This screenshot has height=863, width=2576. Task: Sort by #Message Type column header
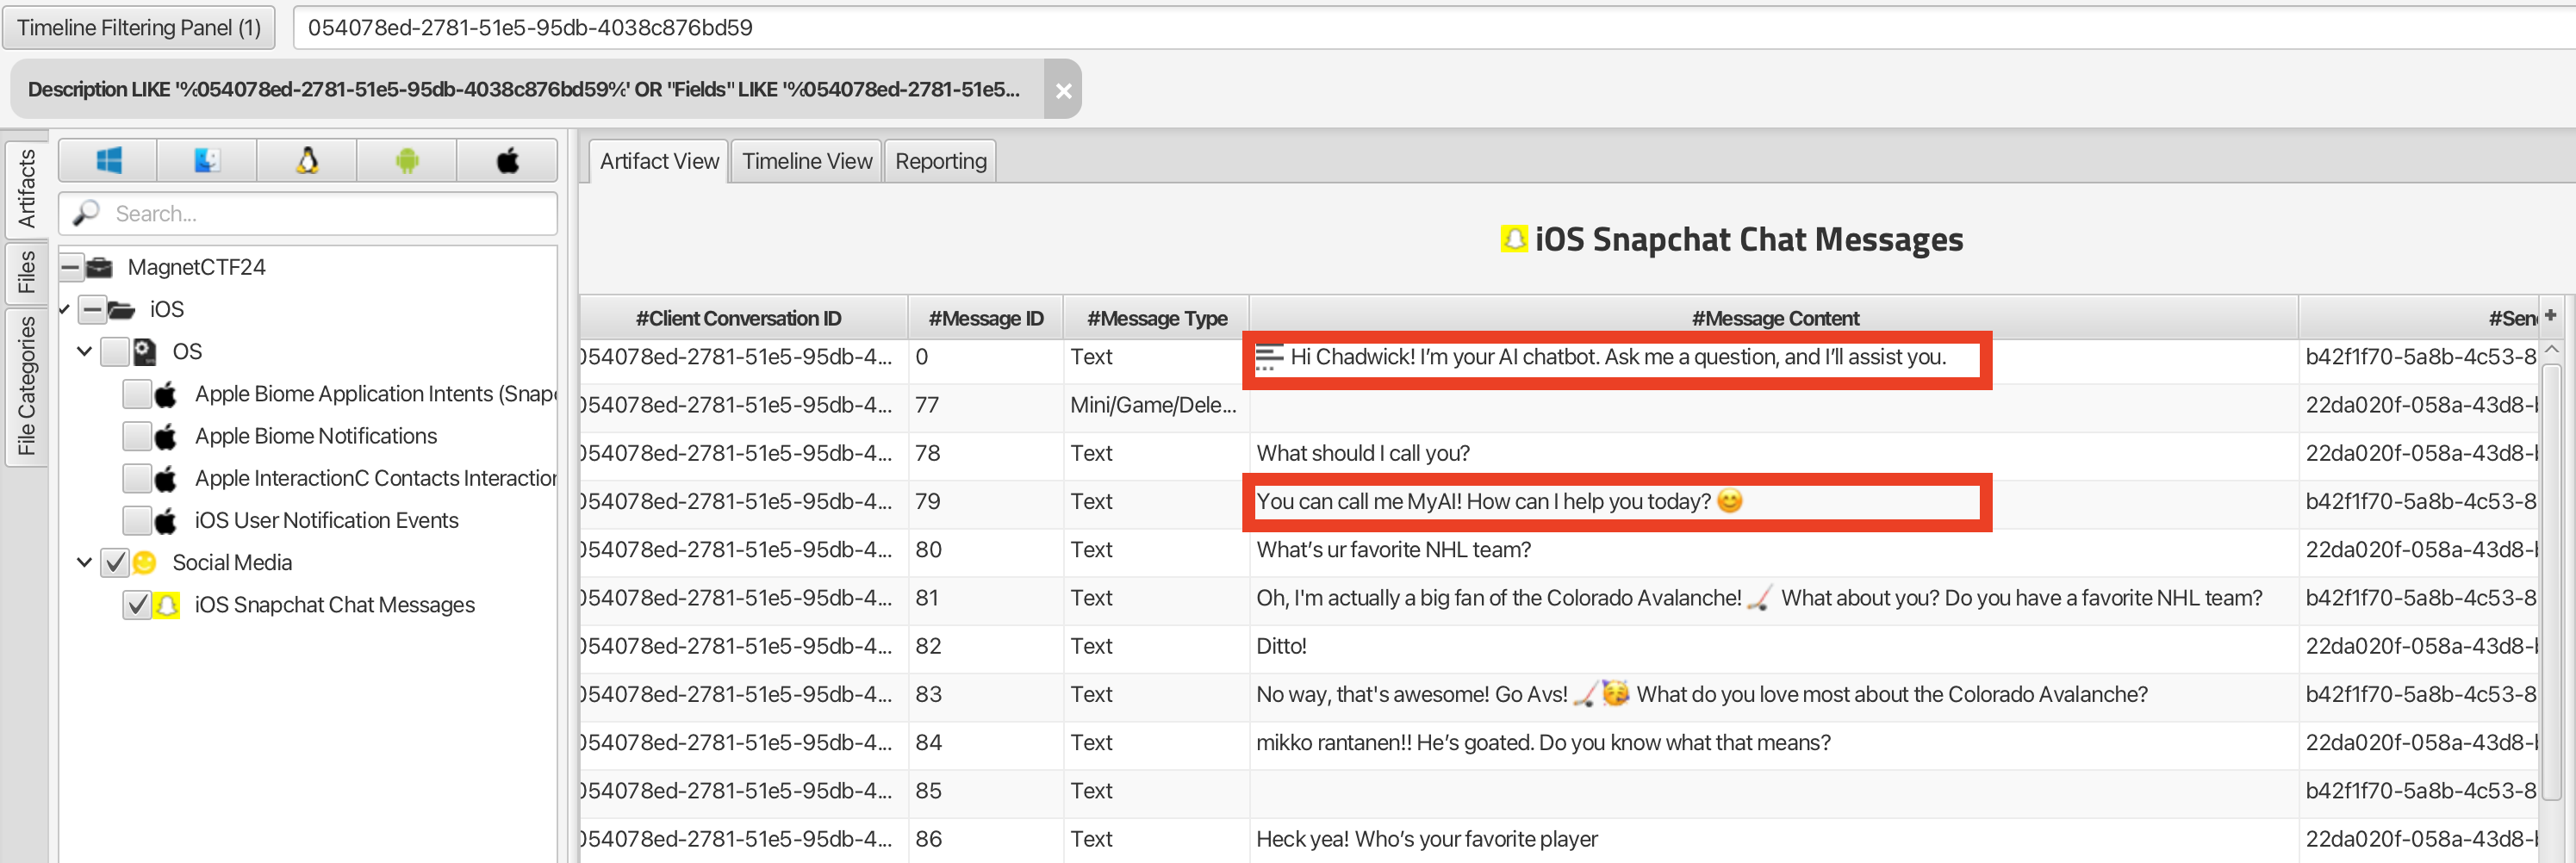click(1156, 318)
